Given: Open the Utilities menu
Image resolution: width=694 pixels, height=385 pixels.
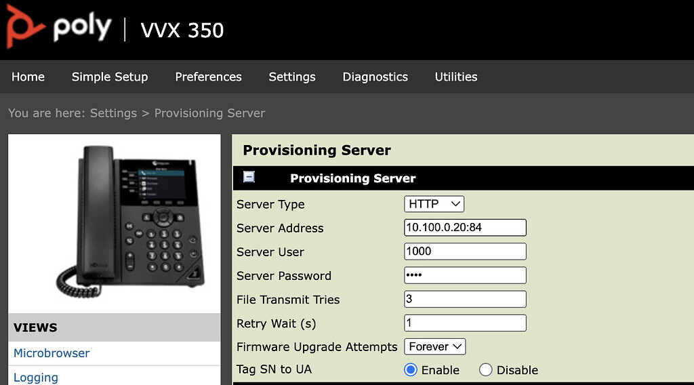Looking at the screenshot, I should click(456, 77).
